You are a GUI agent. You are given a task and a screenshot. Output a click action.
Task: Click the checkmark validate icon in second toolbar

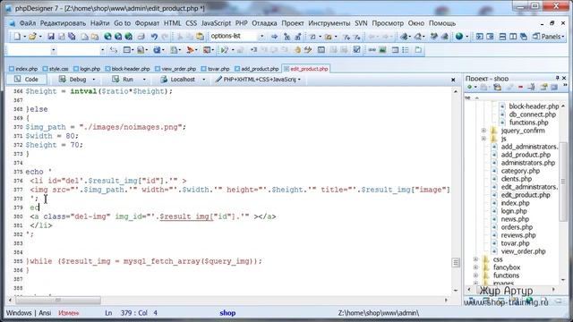(357, 50)
